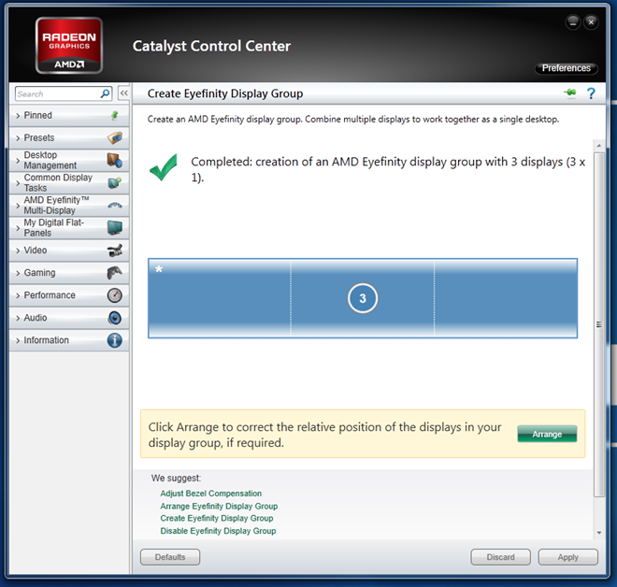This screenshot has width=617, height=587.
Task: Minimize the Catalyst Control Center window
Action: [x=573, y=22]
